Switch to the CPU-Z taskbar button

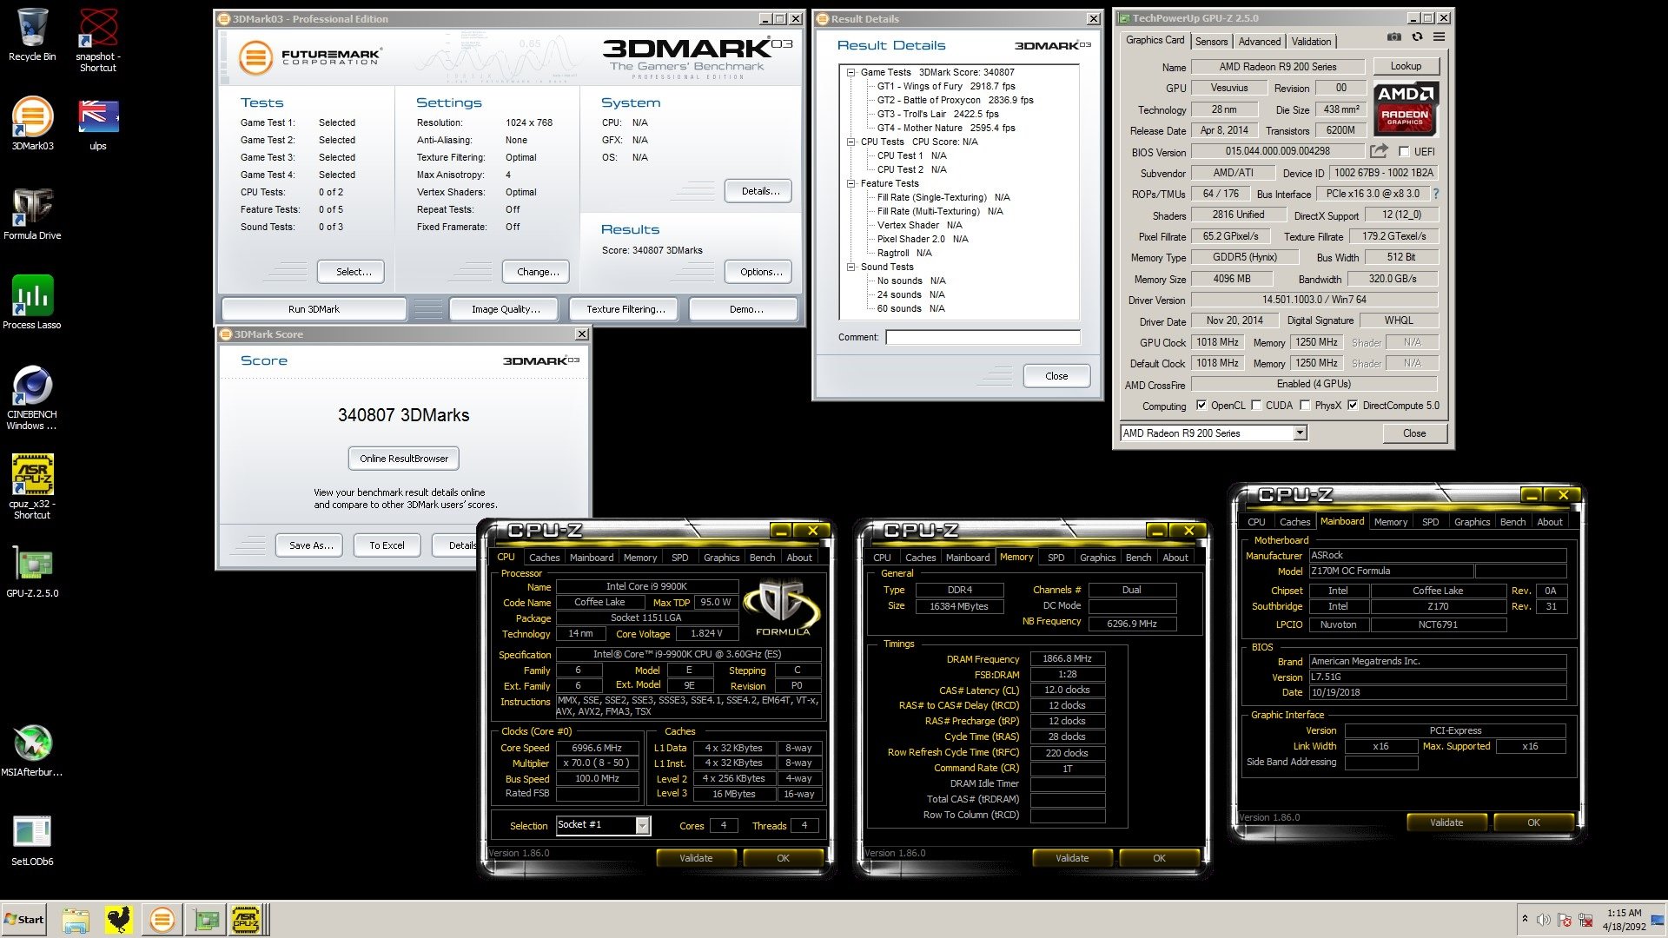245,920
